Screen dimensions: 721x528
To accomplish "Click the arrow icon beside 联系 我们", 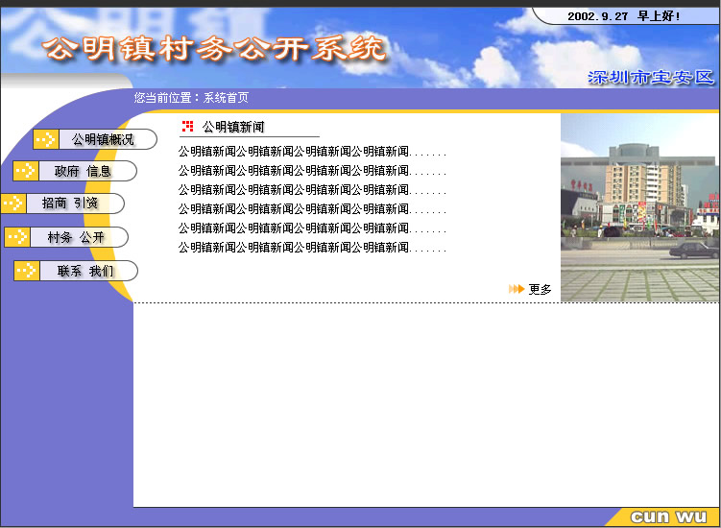I will pyautogui.click(x=27, y=271).
